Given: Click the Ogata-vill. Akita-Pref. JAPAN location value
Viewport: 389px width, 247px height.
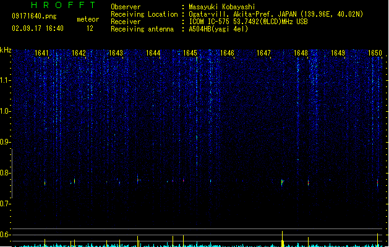Looking at the screenshot, I should [276, 14].
